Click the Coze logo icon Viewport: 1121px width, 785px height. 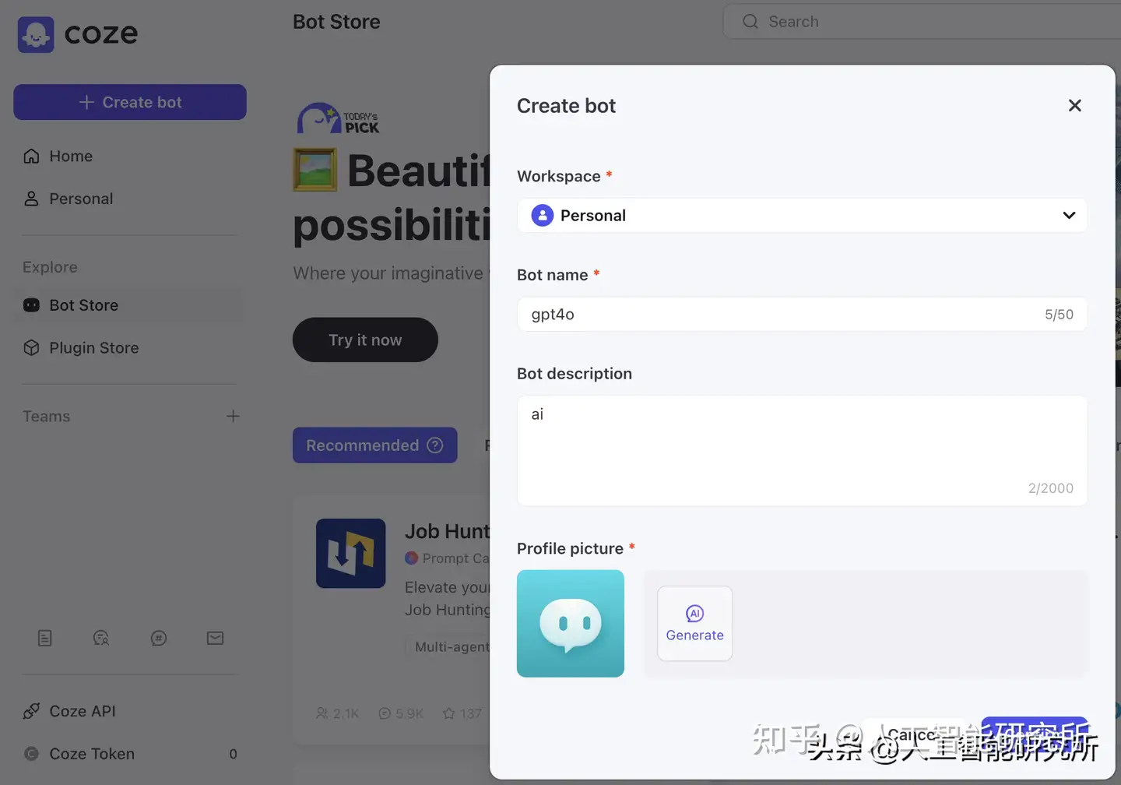36,34
